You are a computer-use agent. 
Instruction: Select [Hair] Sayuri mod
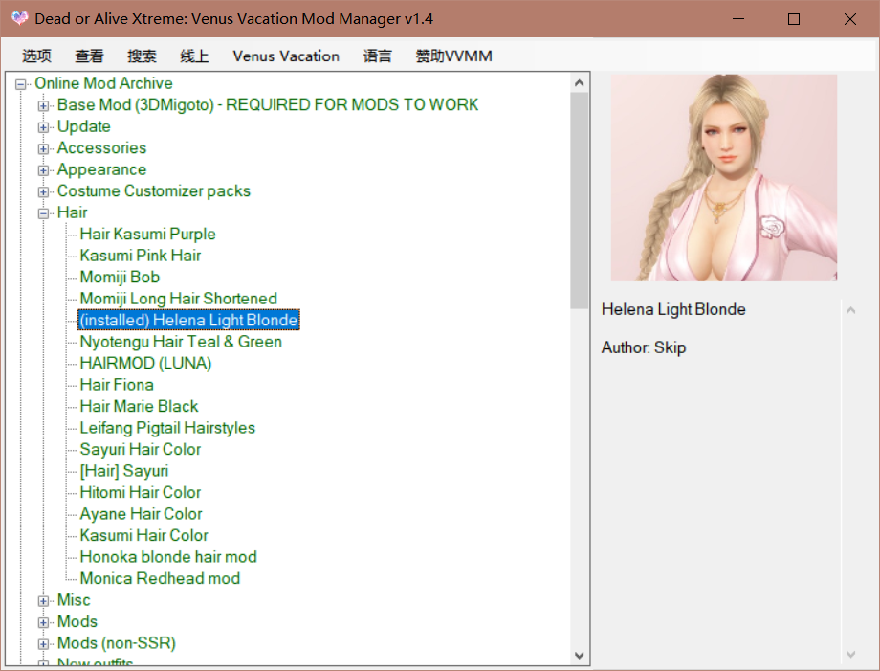click(124, 471)
